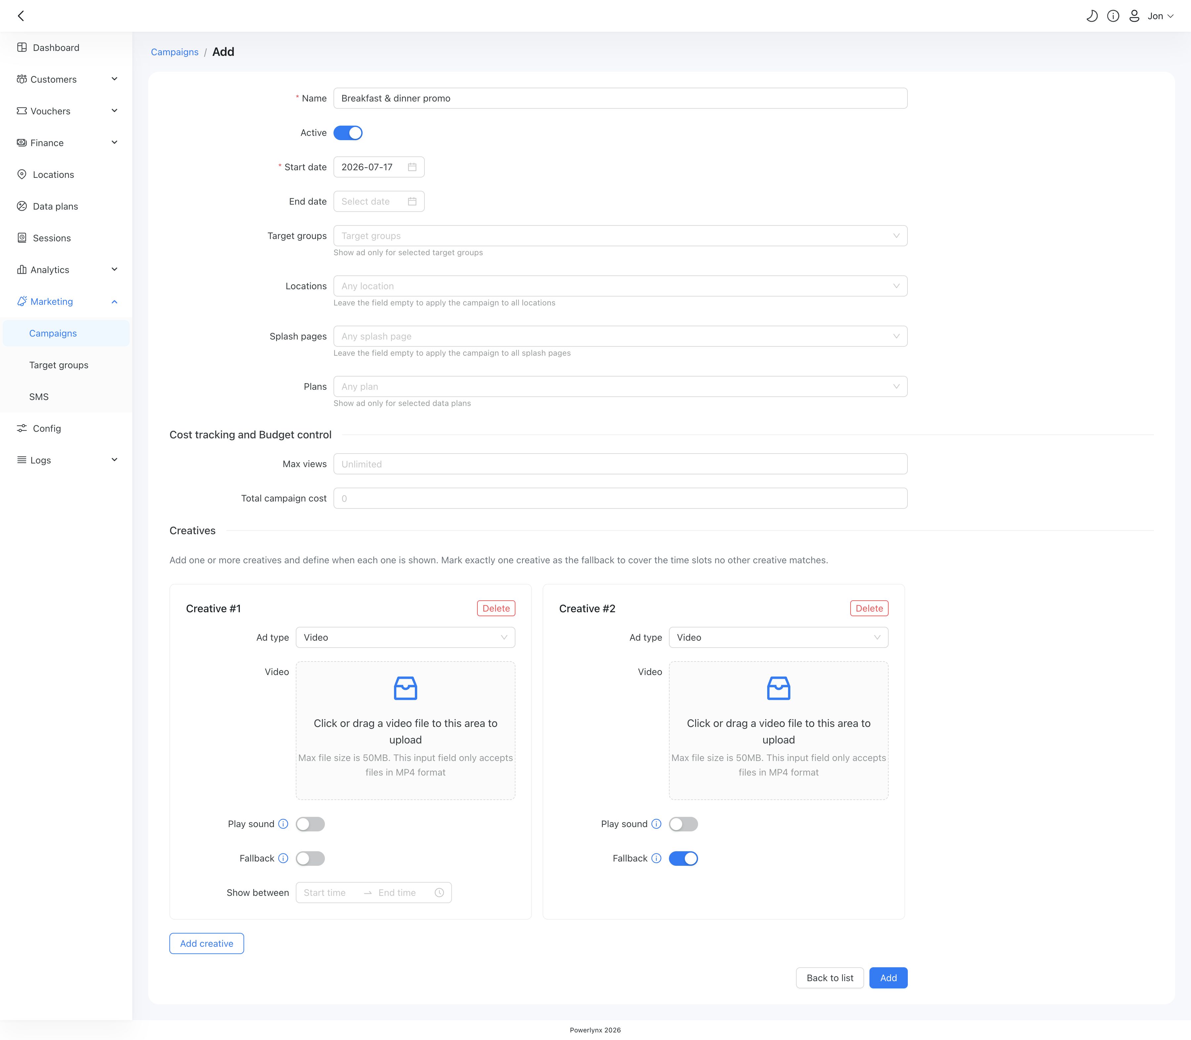The image size is (1191, 1040).
Task: Click the Sessions icon in the sidebar
Action: coord(22,238)
